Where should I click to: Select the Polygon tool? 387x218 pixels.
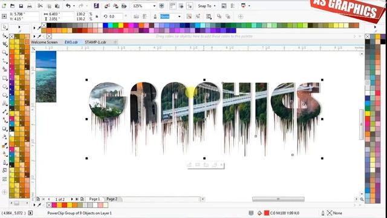pyautogui.click(x=4, y=95)
